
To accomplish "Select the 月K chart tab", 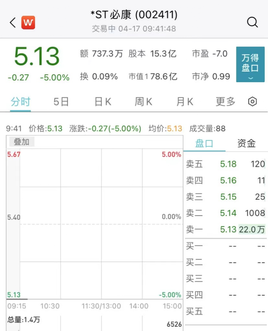I will tap(184, 102).
